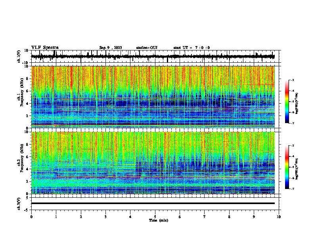Click the "-10" tick on ch.1 voltage axis
This screenshot has width=314, height=243.
26,63
